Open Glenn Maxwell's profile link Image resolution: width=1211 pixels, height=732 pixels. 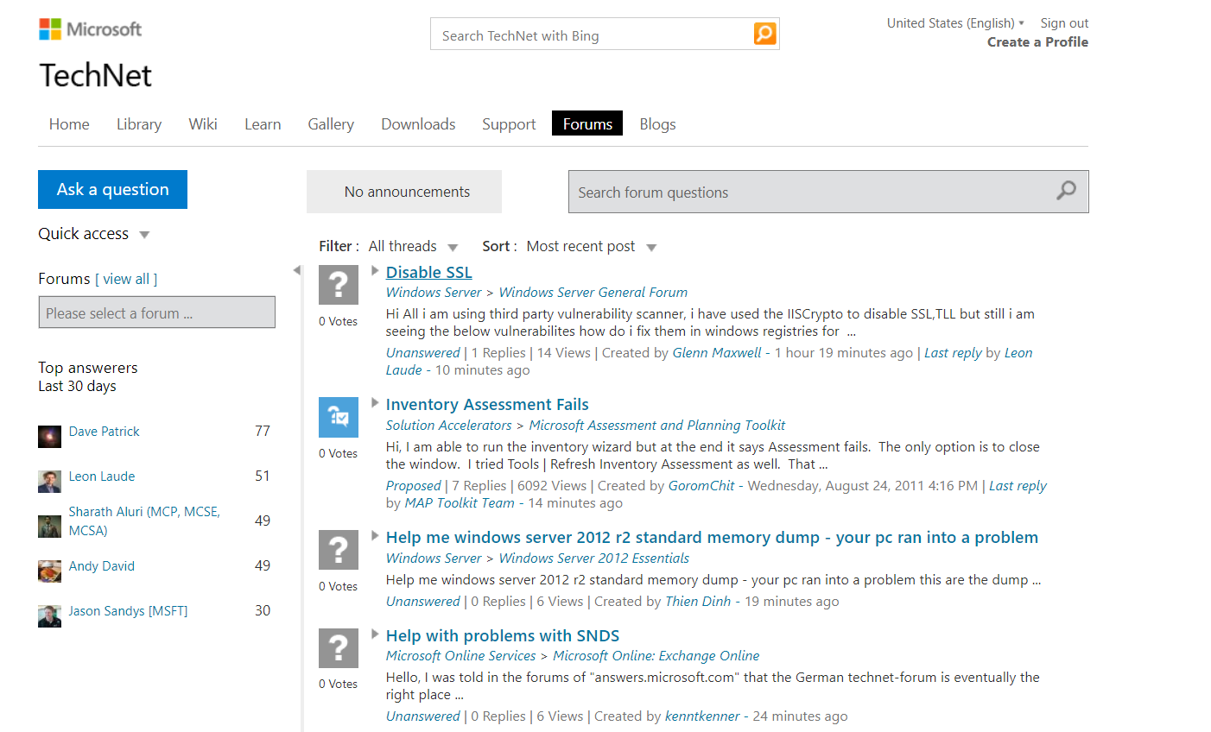click(717, 353)
